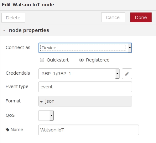Image resolution: width=156 pixels, height=143 pixels.
Task: Open the Credentials RBP_1/RBP_1 dropdown
Action: tap(79, 74)
